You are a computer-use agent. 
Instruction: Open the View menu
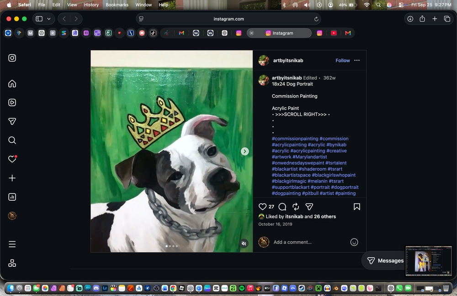(x=72, y=5)
